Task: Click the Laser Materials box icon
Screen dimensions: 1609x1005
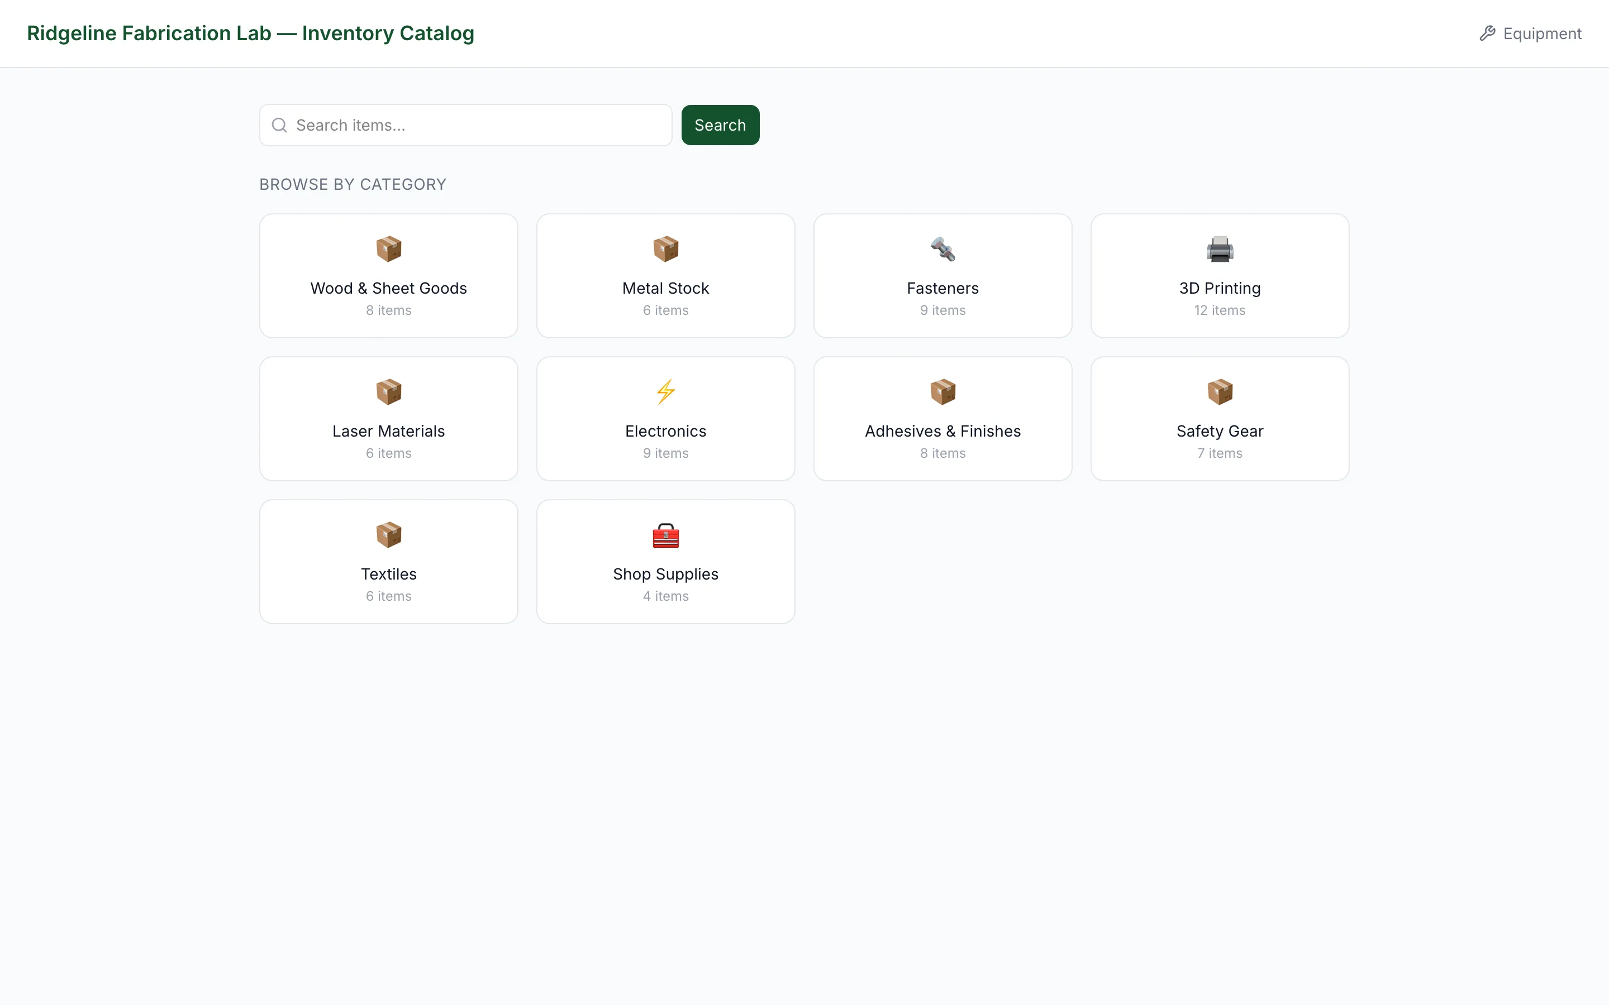Action: [x=388, y=392]
